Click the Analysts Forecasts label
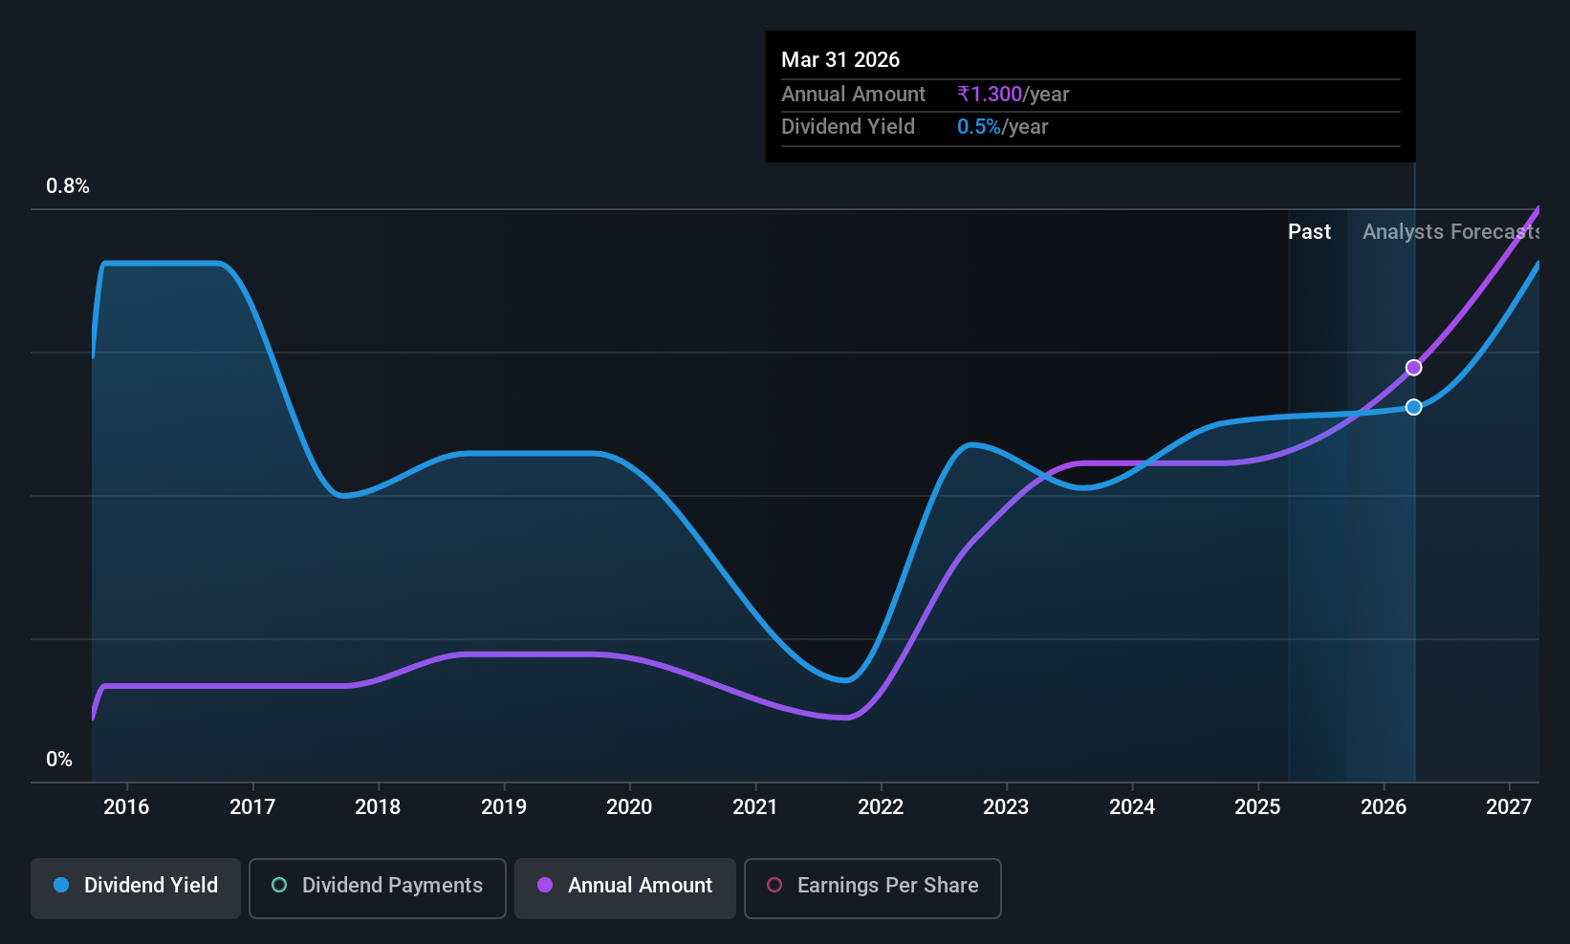Screen dimensions: 1570x944 tap(1450, 232)
